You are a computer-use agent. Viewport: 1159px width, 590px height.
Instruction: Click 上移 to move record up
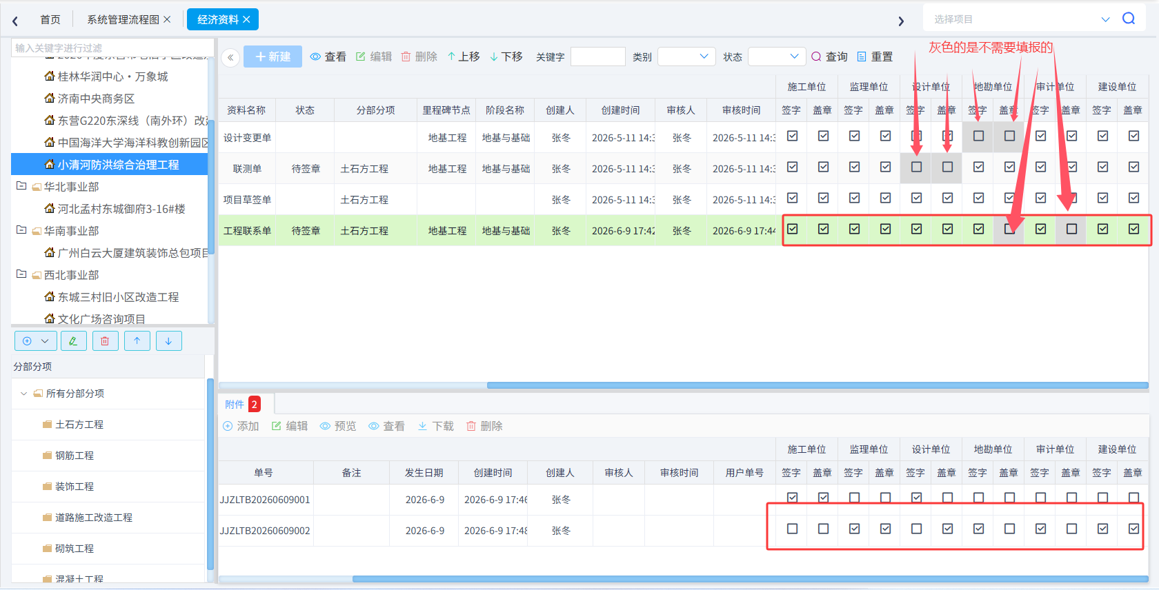tap(464, 57)
